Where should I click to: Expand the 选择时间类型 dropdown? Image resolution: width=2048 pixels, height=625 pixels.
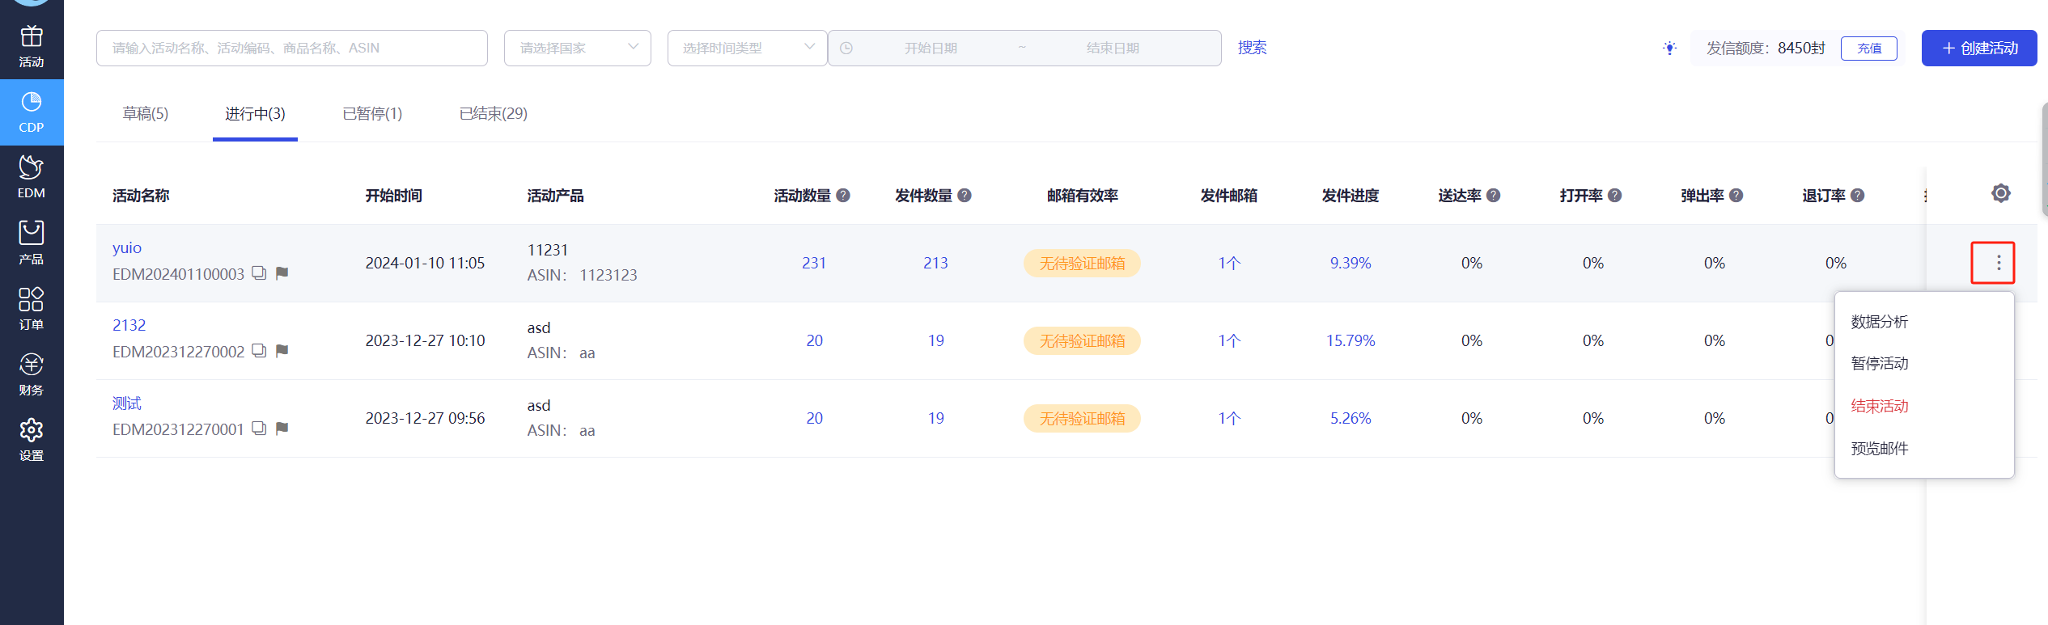747,49
